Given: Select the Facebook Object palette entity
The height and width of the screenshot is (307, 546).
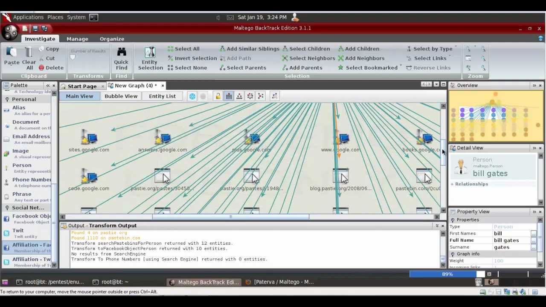Looking at the screenshot, I should point(27,219).
